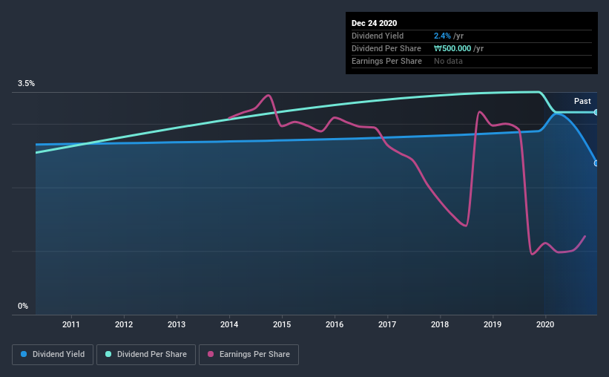Select the 2020 x-axis label
The image size is (609, 377).
coord(545,324)
